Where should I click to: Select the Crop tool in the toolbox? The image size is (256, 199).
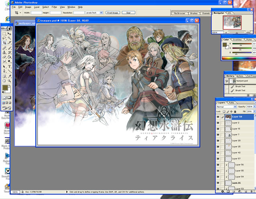click(x=4, y=43)
